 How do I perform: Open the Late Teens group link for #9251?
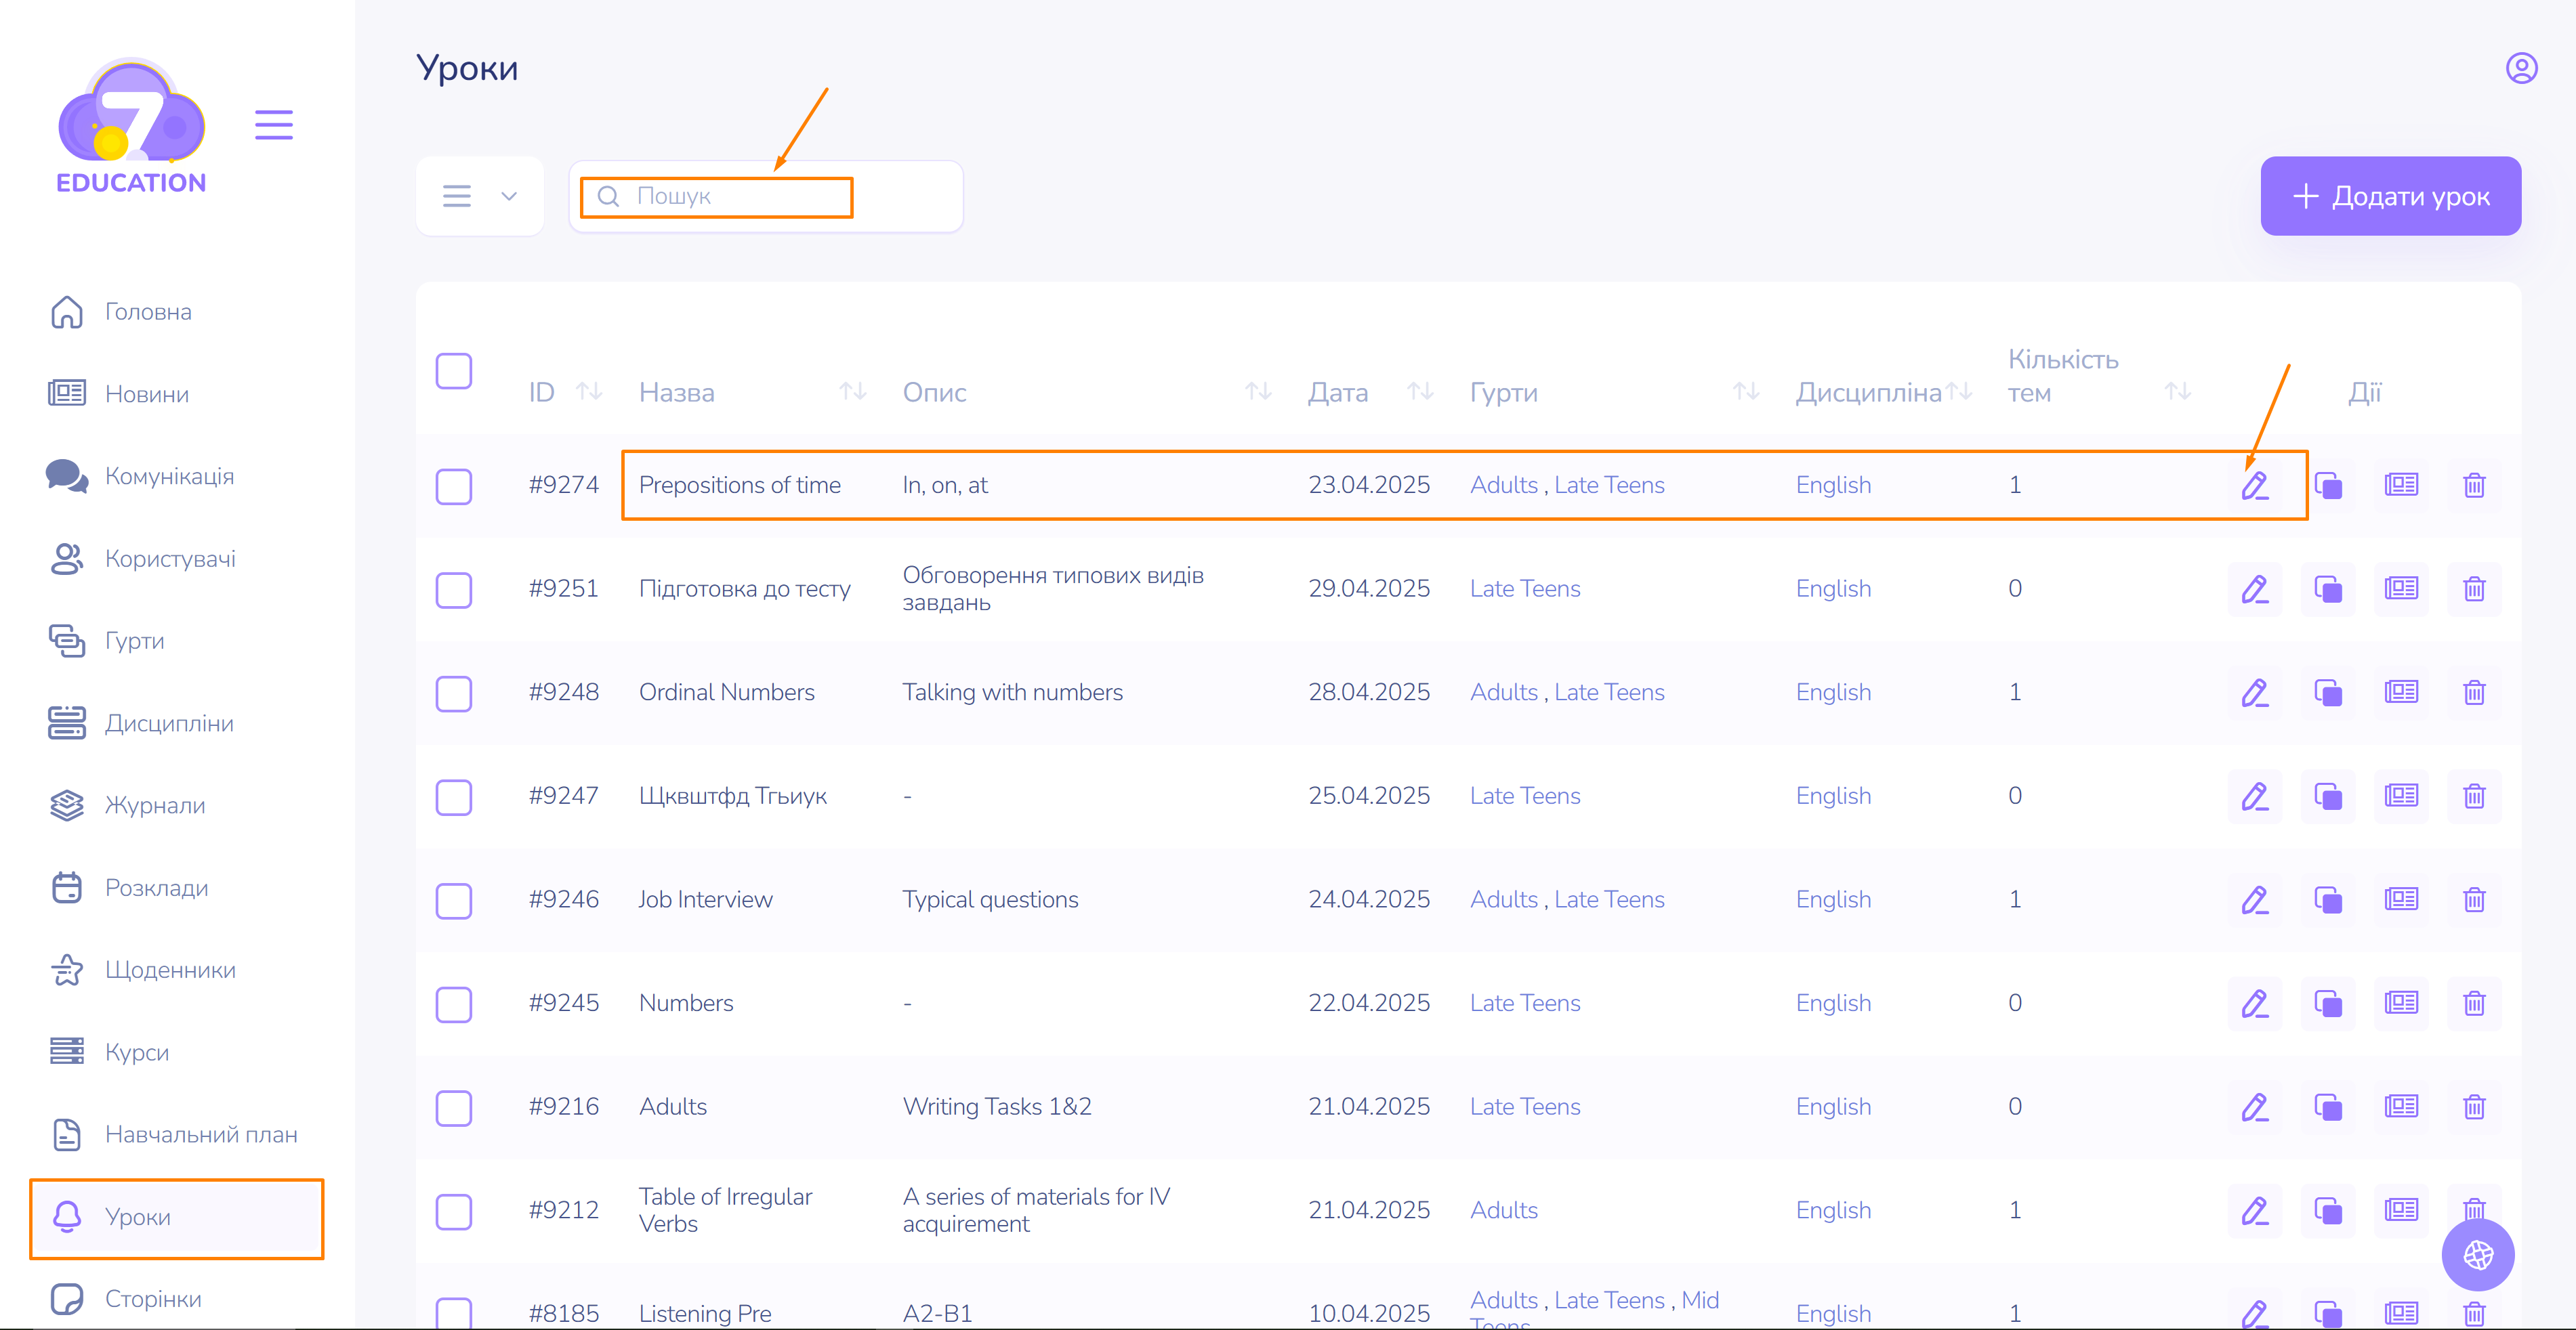point(1524,590)
